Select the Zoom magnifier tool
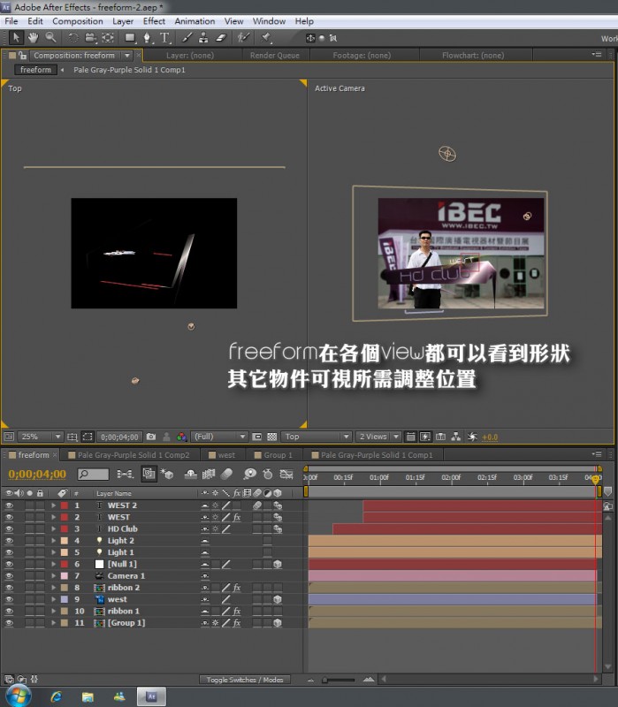 [50, 38]
